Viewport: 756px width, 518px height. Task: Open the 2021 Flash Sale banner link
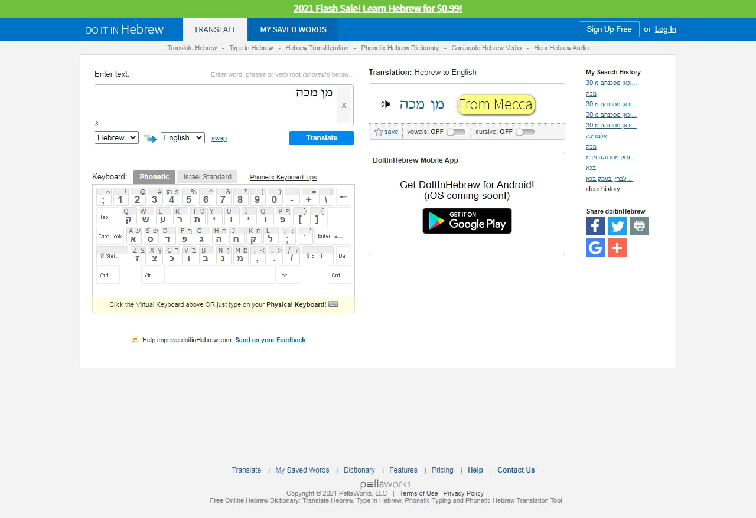tap(378, 9)
